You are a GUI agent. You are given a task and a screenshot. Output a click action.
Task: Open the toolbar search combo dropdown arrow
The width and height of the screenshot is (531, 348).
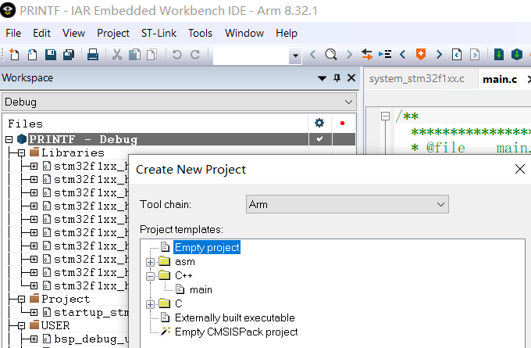click(x=295, y=55)
